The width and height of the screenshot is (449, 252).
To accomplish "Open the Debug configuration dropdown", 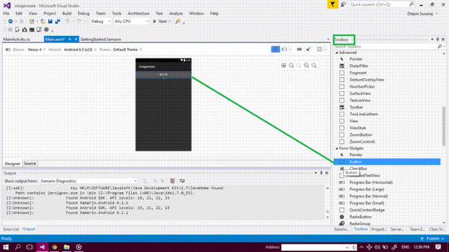I will click(101, 21).
